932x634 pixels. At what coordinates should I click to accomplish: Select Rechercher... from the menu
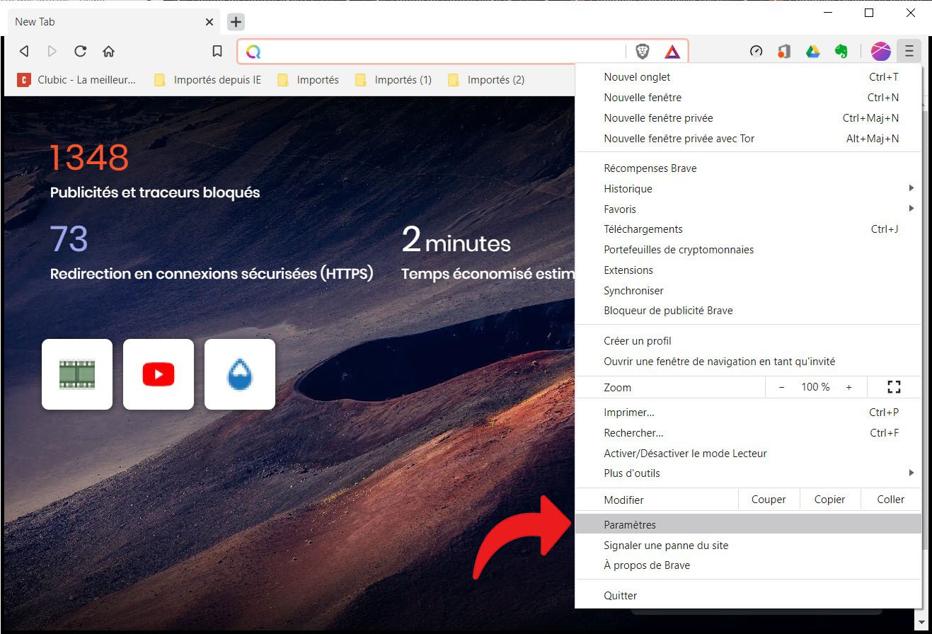click(x=749, y=433)
